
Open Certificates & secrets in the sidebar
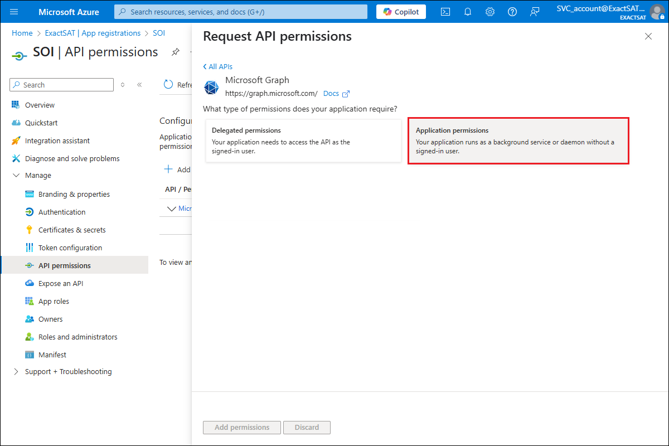[x=72, y=230]
